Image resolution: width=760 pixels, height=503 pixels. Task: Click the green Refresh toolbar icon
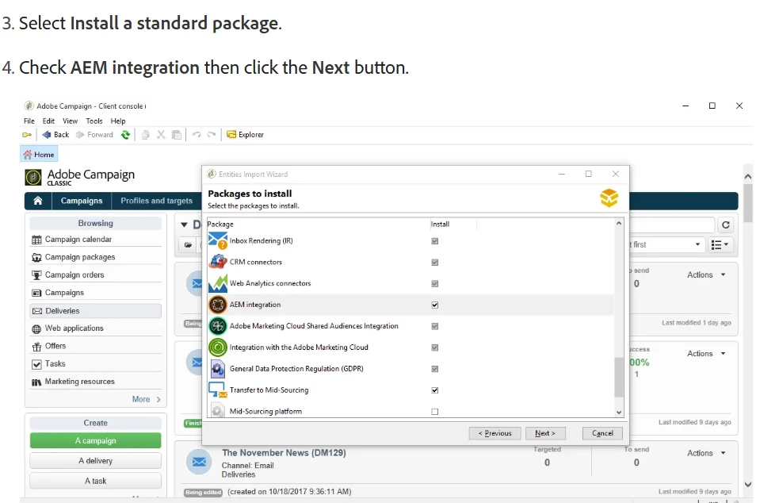pyautogui.click(x=125, y=135)
